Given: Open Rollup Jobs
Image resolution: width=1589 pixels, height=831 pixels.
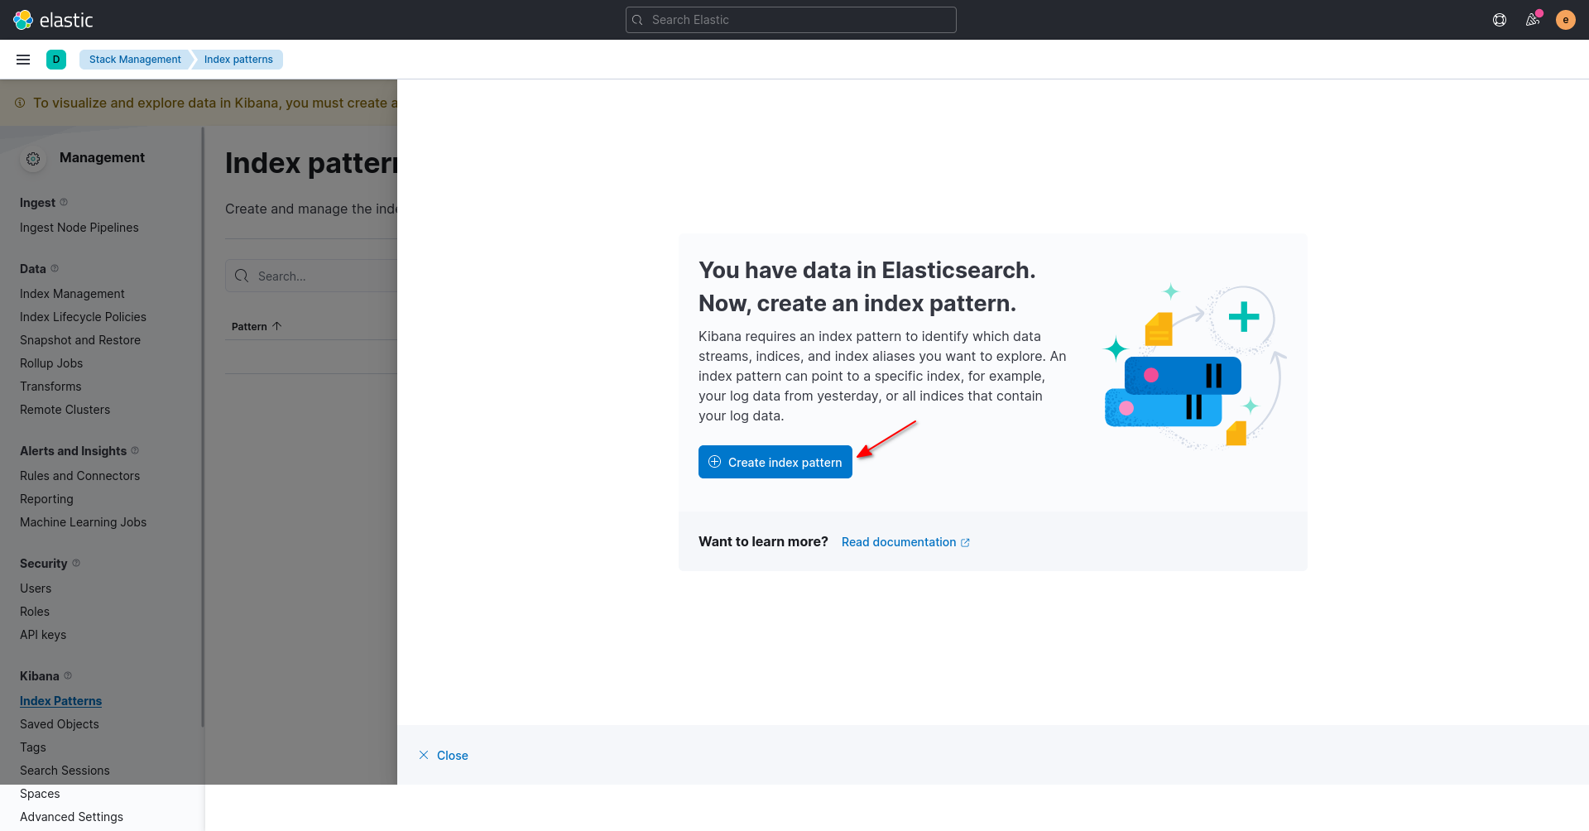Looking at the screenshot, I should (x=51, y=363).
